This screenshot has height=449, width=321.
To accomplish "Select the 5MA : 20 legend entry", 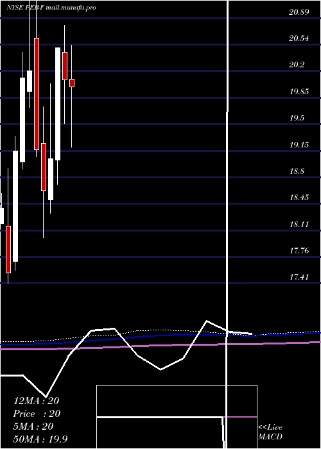I will point(33,427).
